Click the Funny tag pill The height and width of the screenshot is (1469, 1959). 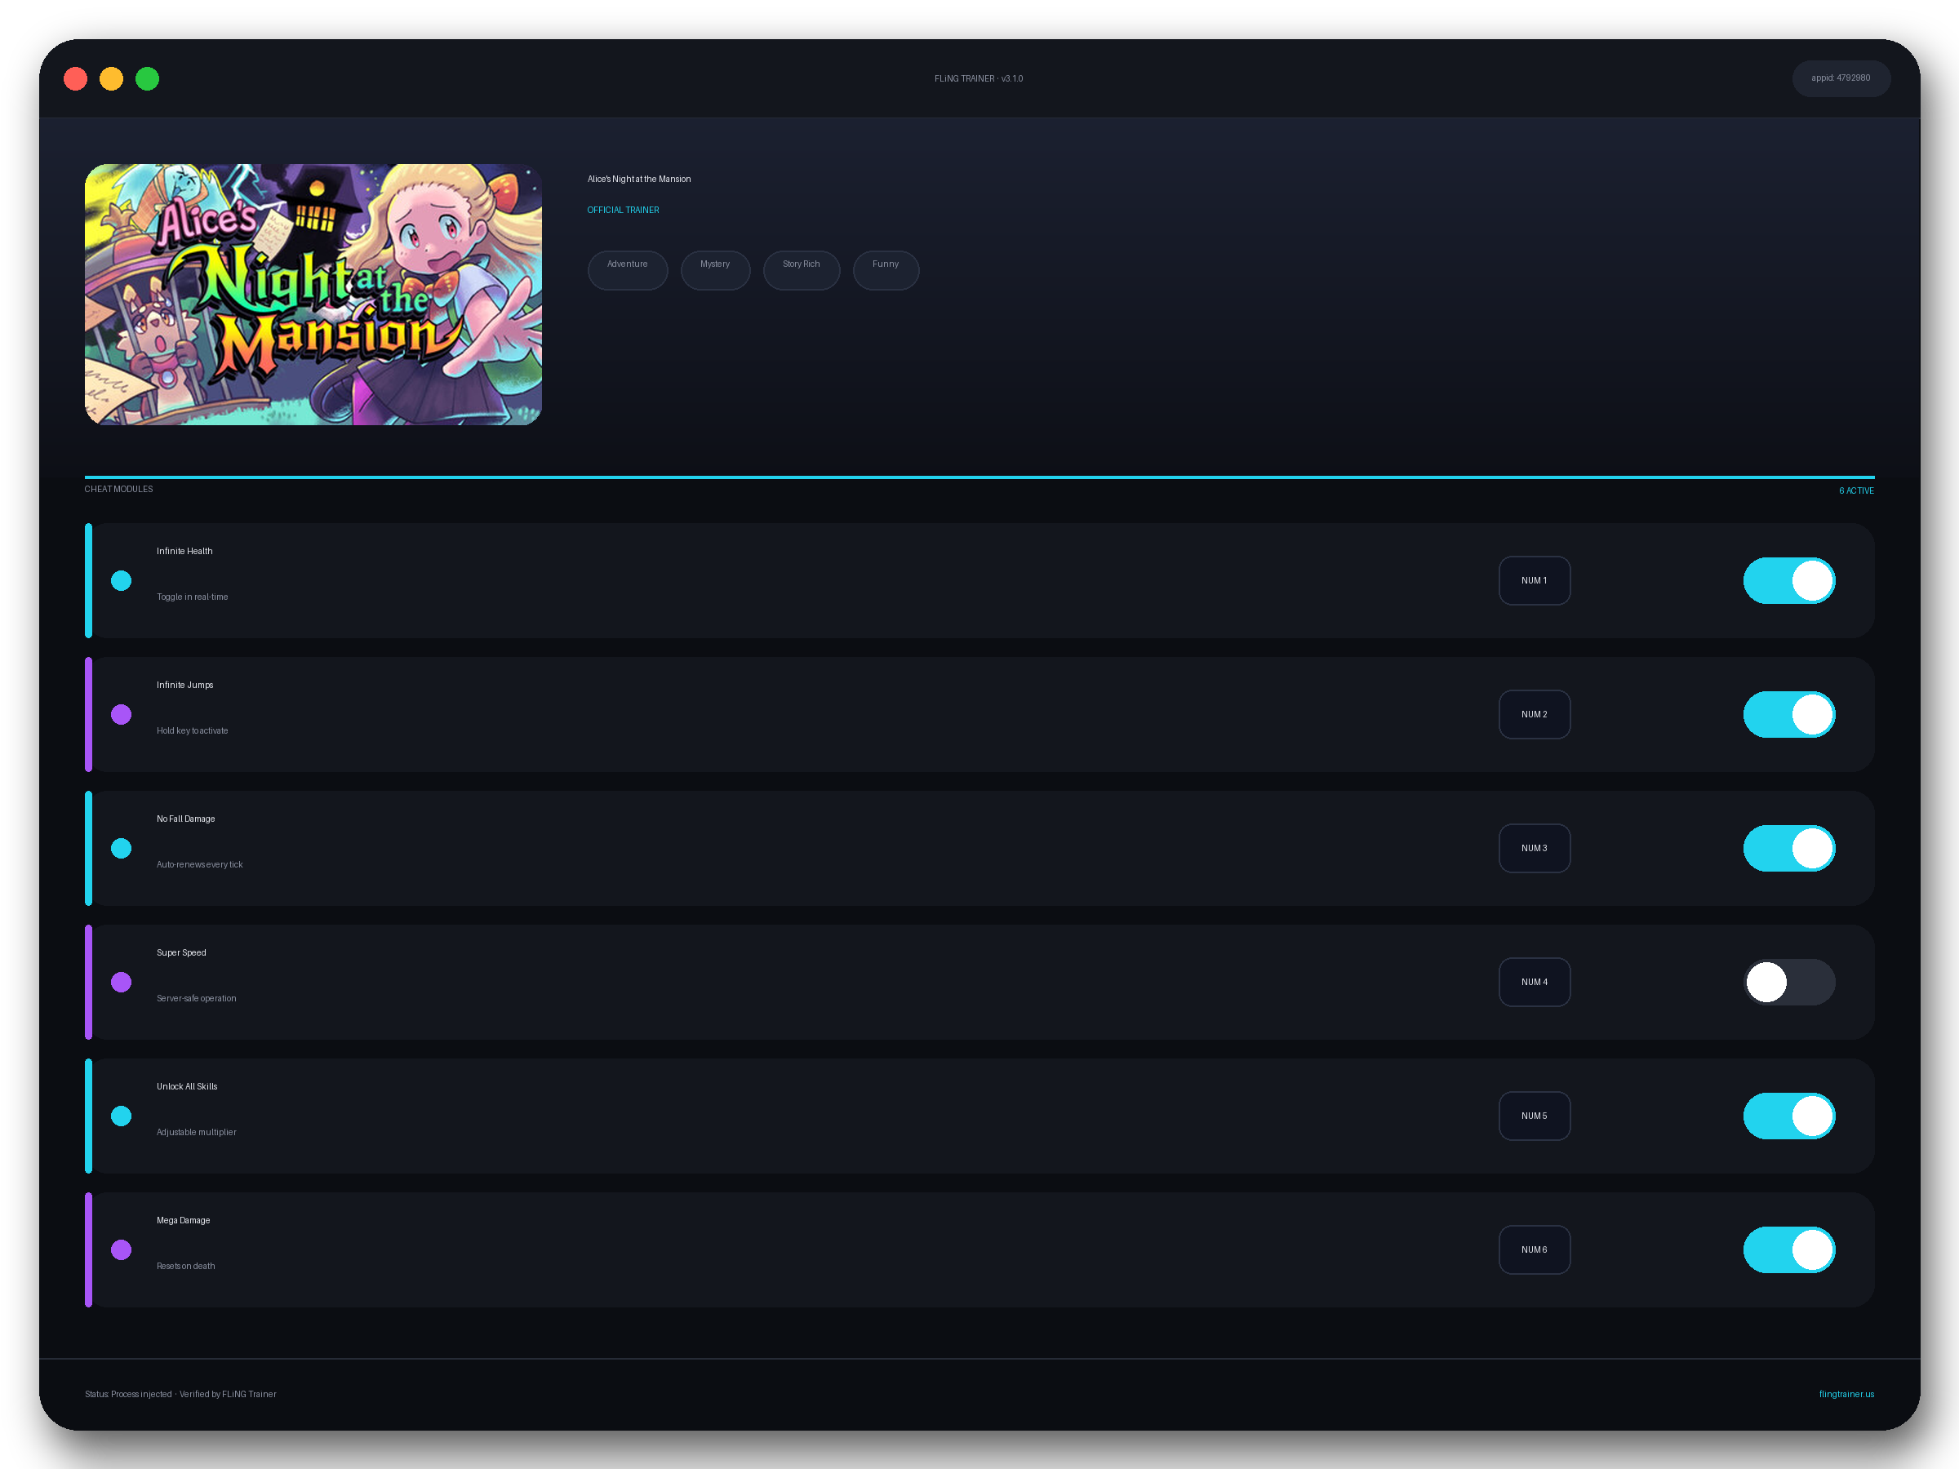pos(886,270)
